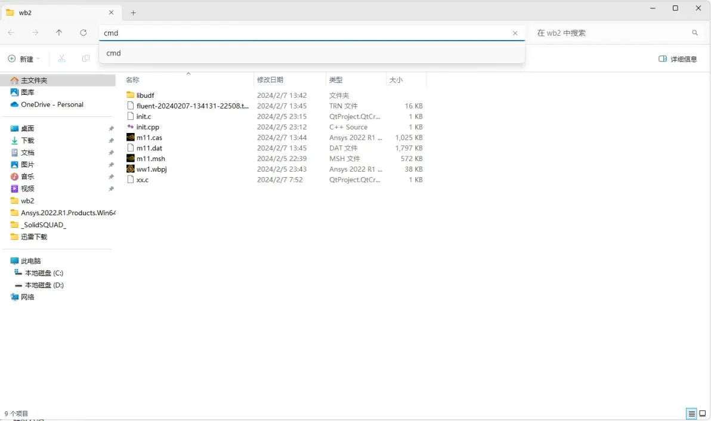Click the cut scissors icon
The image size is (711, 421).
coord(61,58)
